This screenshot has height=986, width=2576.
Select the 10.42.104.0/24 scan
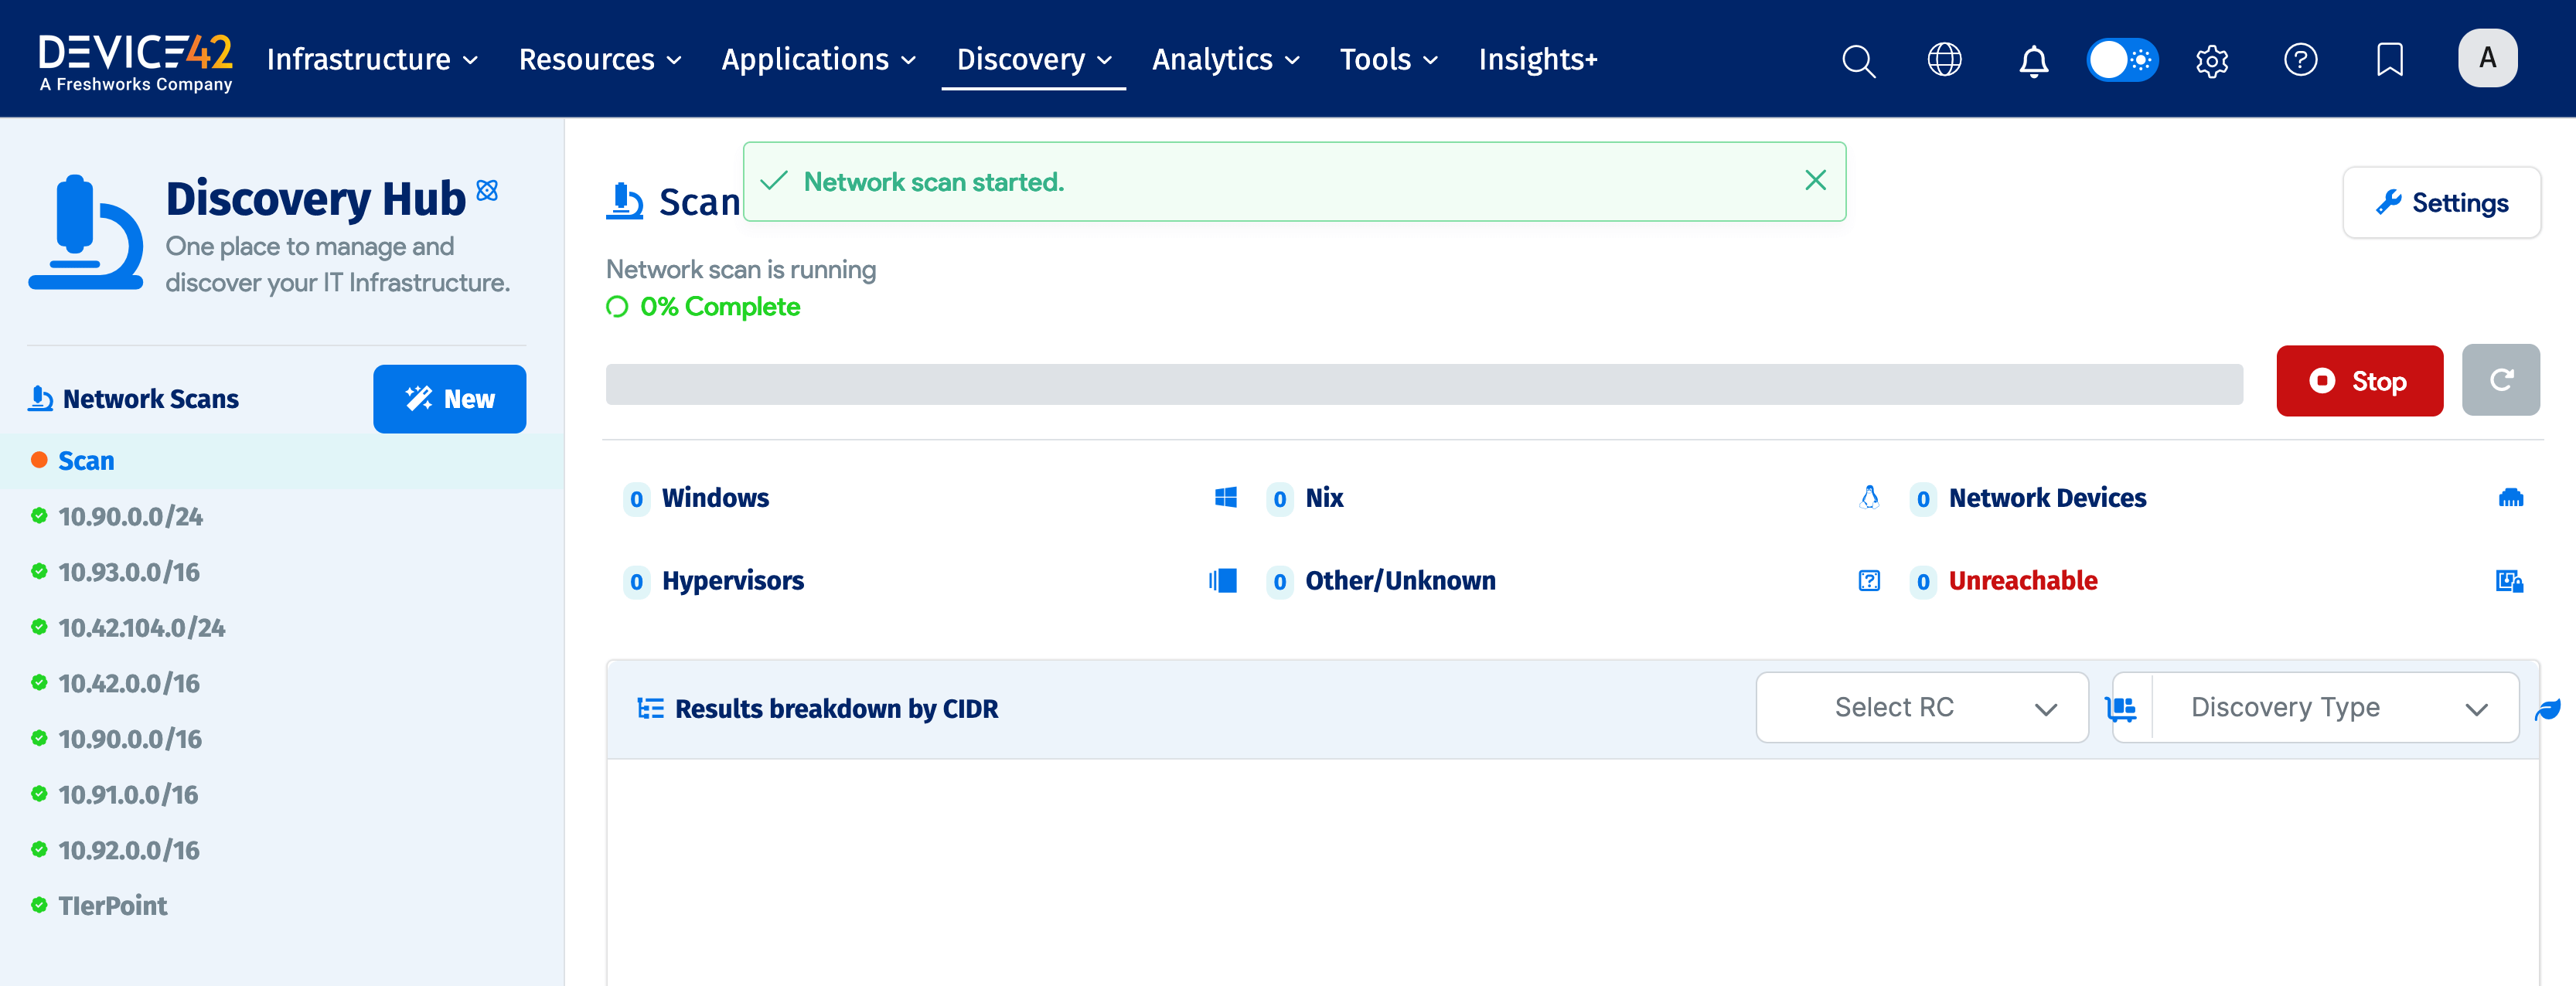(x=142, y=628)
